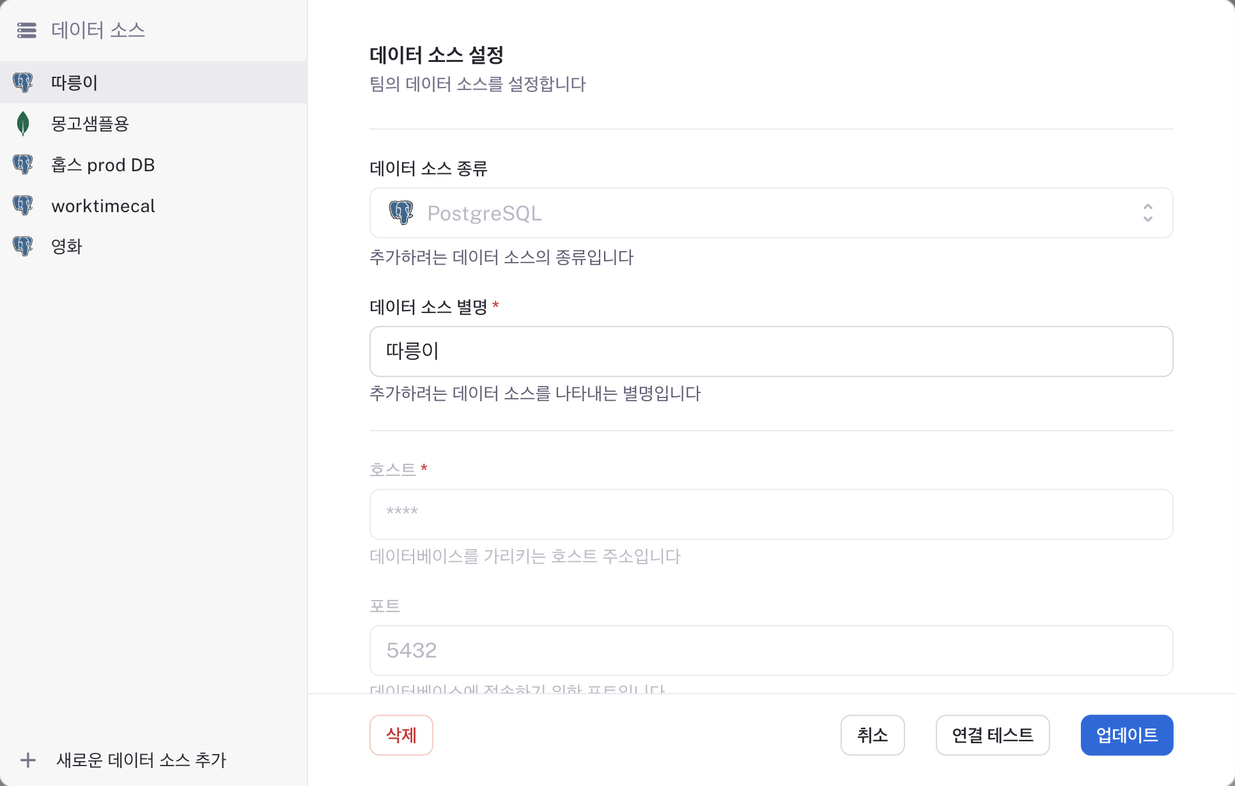Viewport: 1235px width, 786px height.
Task: Click the 데이터 소스 별명 input field
Action: point(771,351)
